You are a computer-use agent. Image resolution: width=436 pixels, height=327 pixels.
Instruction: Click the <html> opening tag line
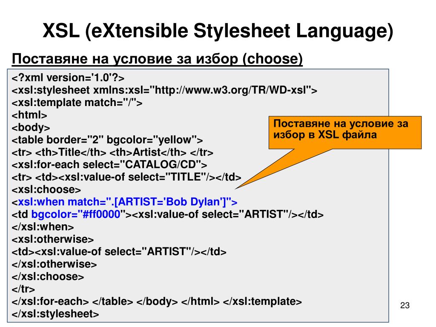point(29,115)
